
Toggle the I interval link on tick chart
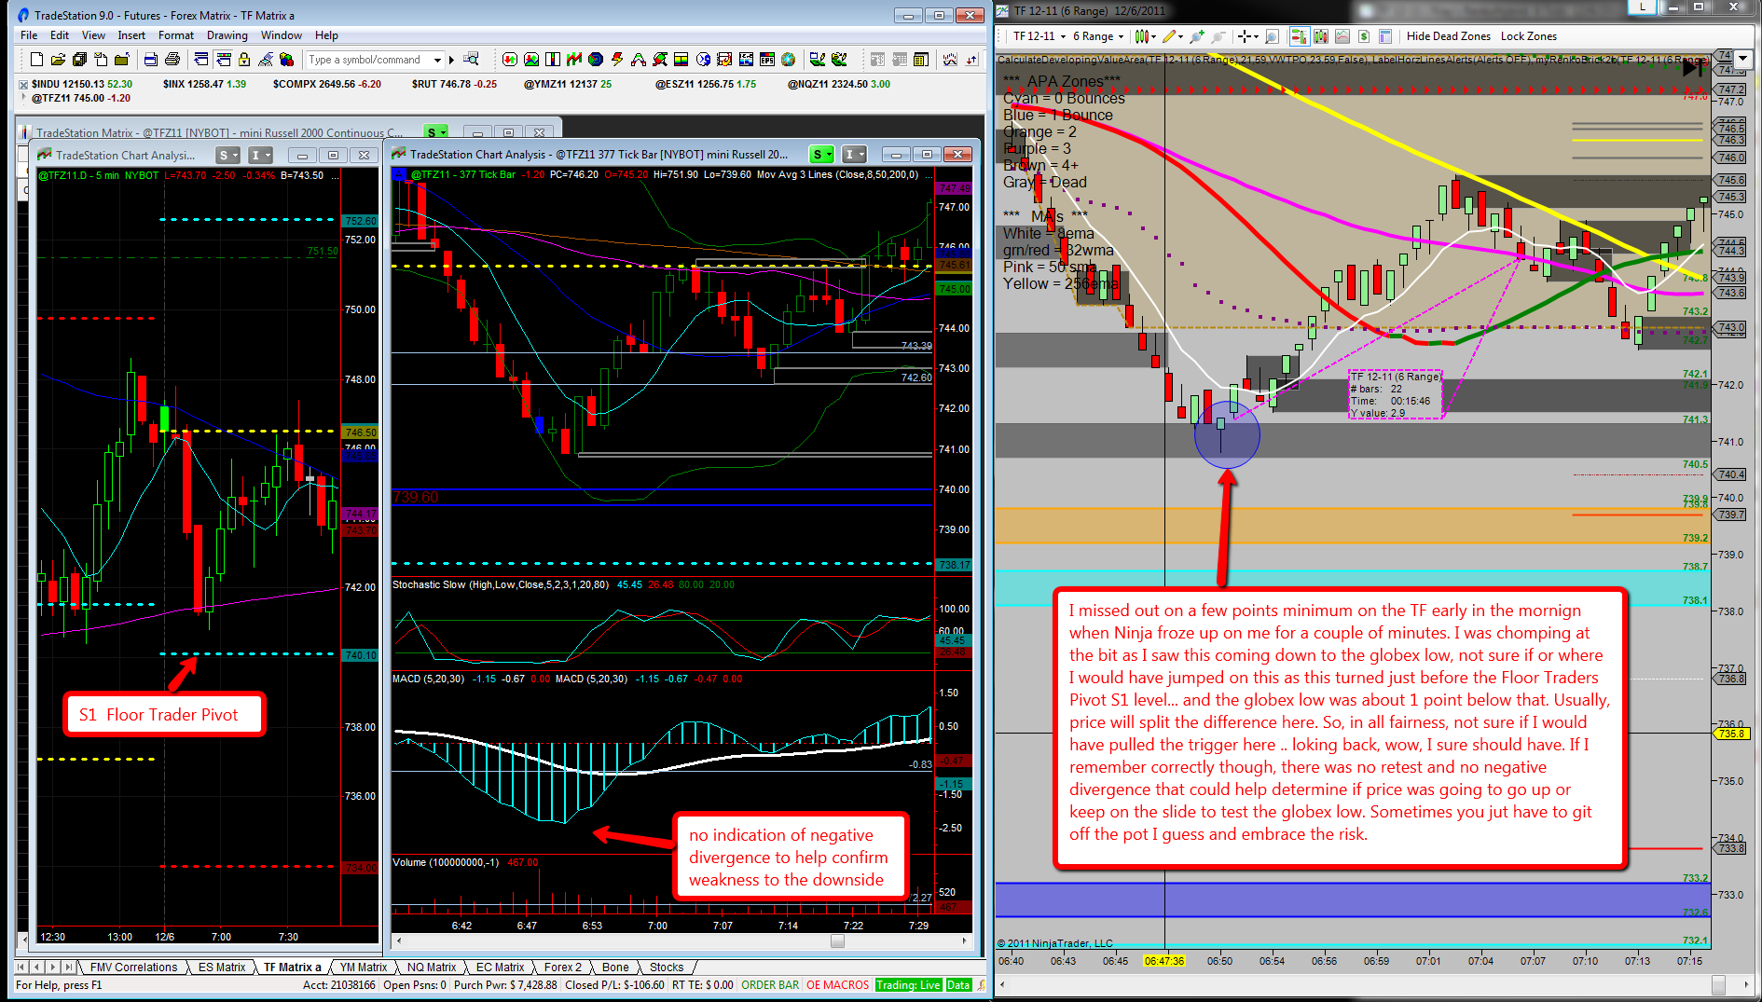point(853,155)
